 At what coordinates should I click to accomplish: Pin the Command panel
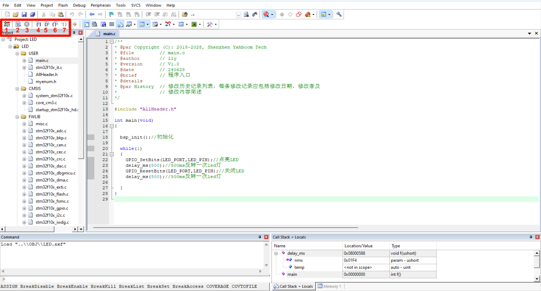coord(260,237)
